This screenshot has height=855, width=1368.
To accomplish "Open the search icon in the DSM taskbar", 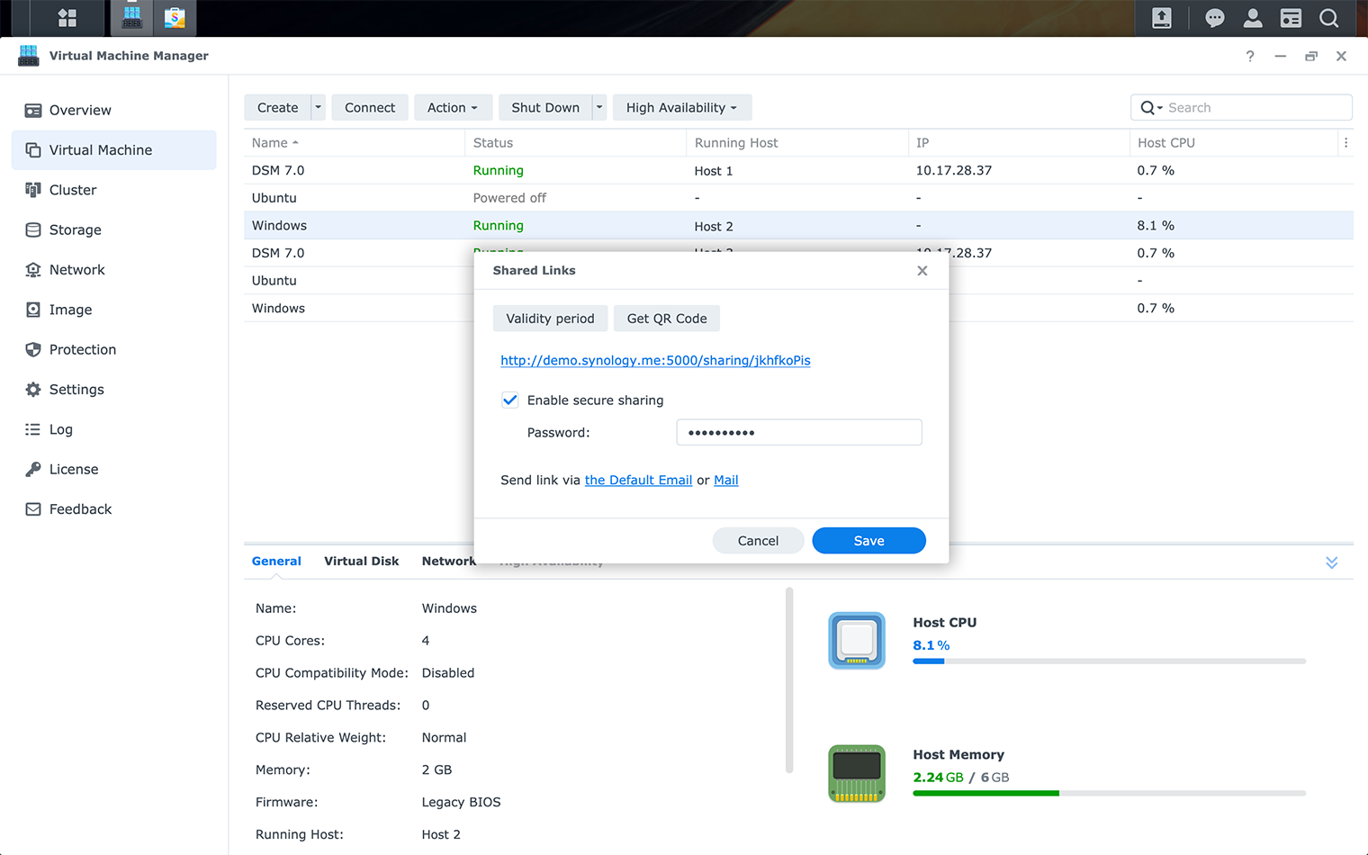I will (1329, 18).
